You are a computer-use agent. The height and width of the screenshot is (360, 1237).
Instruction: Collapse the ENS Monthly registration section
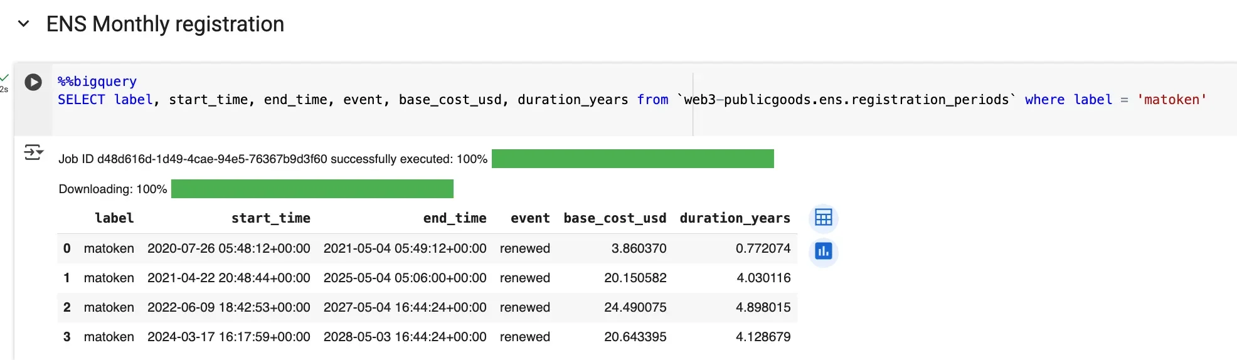tap(24, 24)
